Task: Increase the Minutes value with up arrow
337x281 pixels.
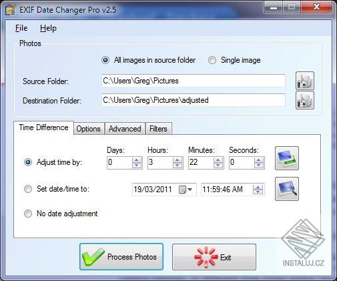Action: point(218,160)
